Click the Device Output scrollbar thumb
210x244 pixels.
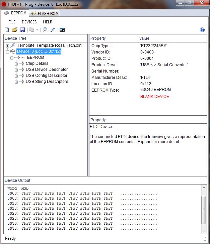[204, 210]
